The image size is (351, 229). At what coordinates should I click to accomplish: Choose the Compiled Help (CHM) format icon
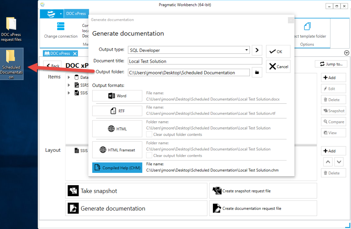98,168
